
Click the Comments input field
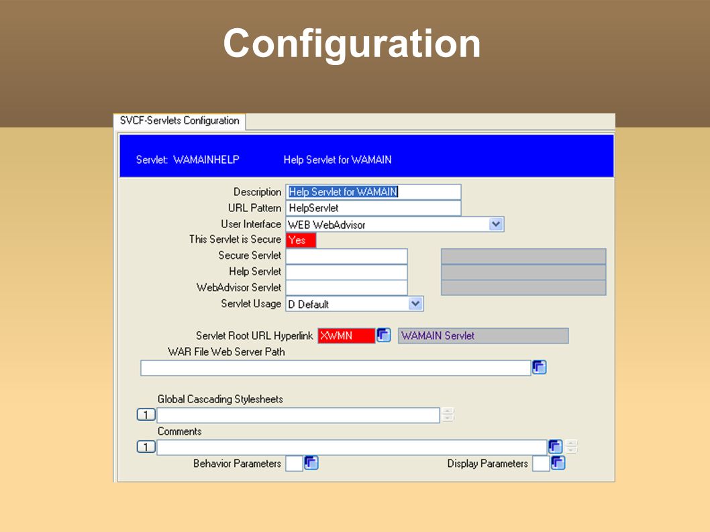coord(352,447)
